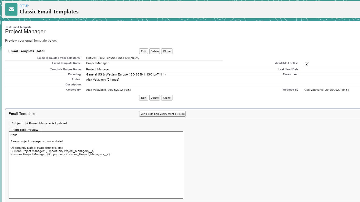Open the Alex Valavanis link in the Author row
The height and width of the screenshot is (202, 360).
pyautogui.click(x=96, y=80)
